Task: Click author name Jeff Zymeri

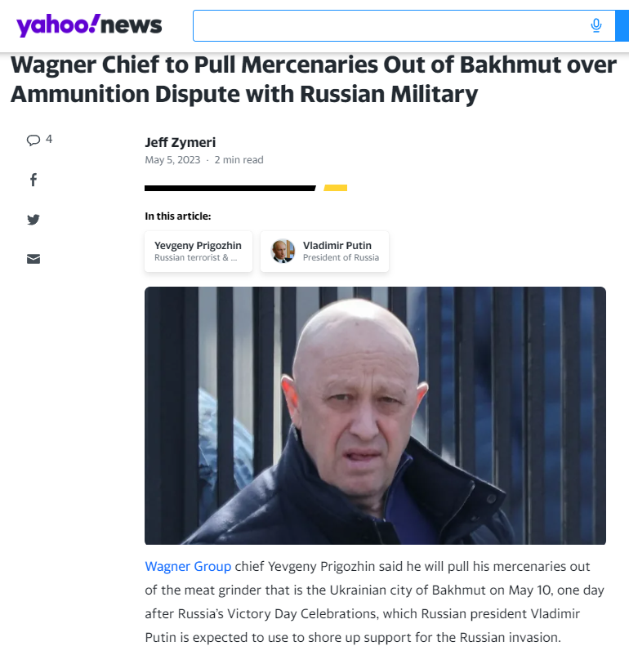Action: [x=181, y=142]
